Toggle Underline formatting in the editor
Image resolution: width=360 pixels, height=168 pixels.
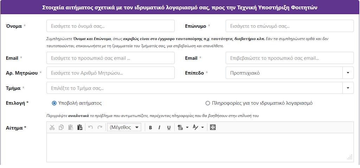click(169, 127)
